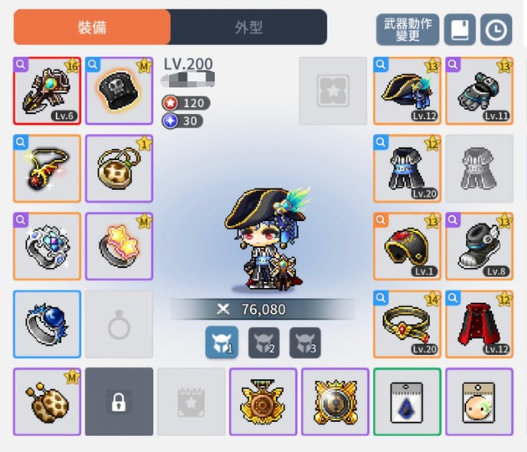The width and height of the screenshot is (527, 452).
Task: Switch to equipment preset 3
Action: (305, 342)
